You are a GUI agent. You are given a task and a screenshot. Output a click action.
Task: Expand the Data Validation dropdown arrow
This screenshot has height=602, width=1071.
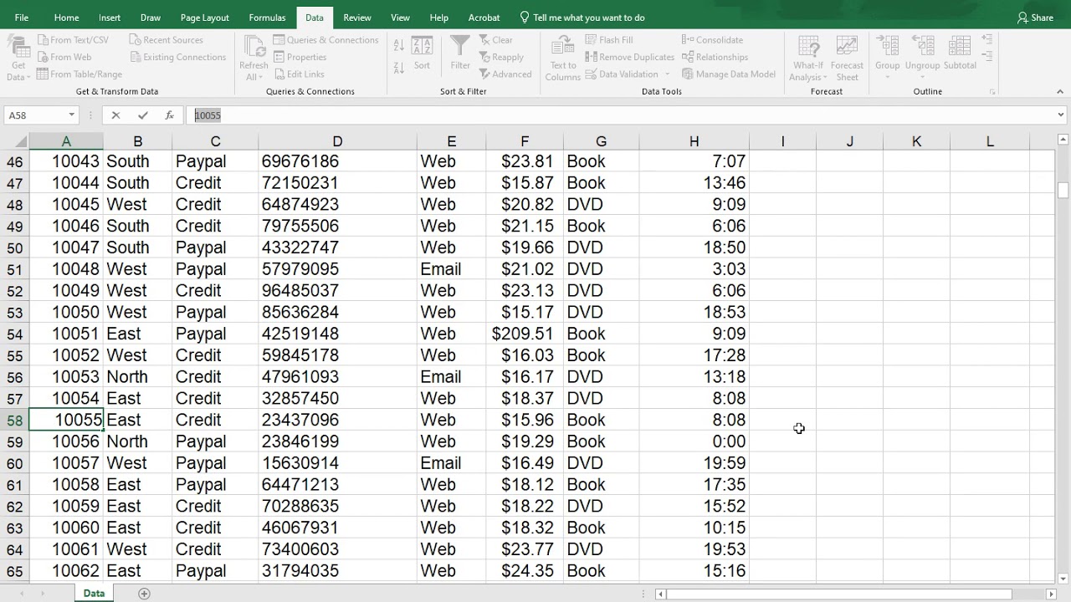click(x=667, y=74)
